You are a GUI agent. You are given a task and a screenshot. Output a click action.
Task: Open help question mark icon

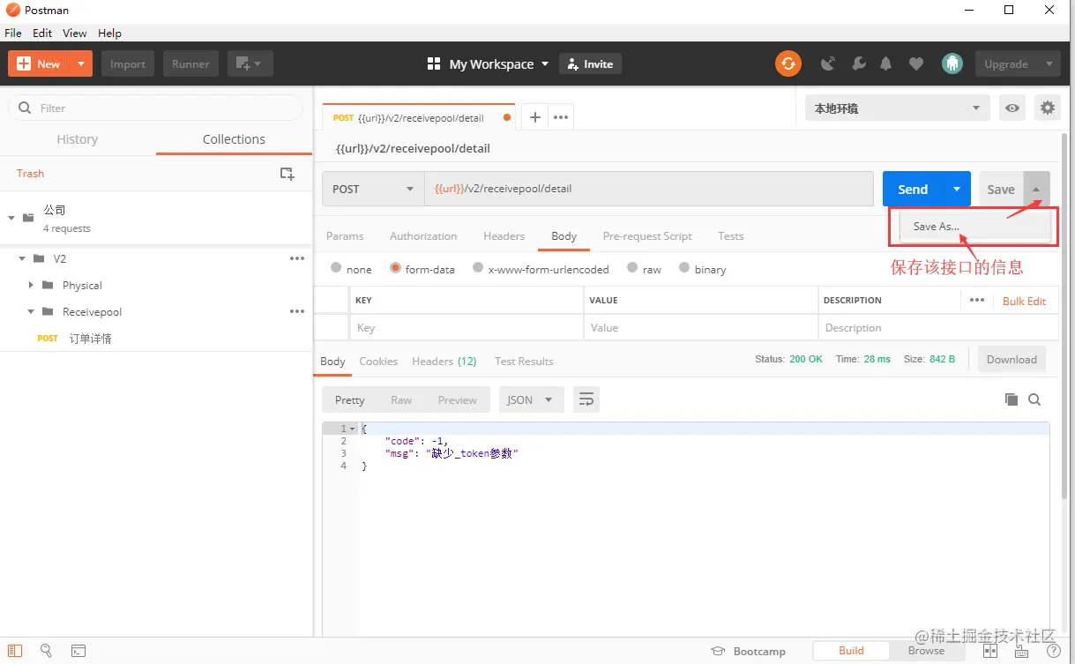(1053, 651)
